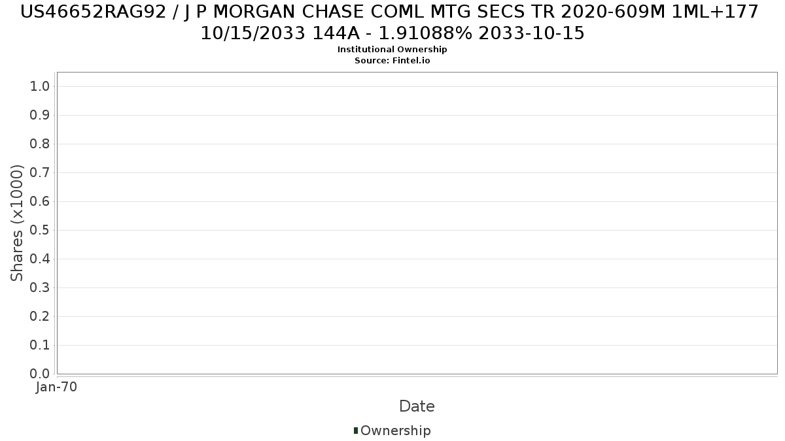785x441 pixels.
Task: Click the 0.7 y-axis tick label
Action: (x=41, y=173)
